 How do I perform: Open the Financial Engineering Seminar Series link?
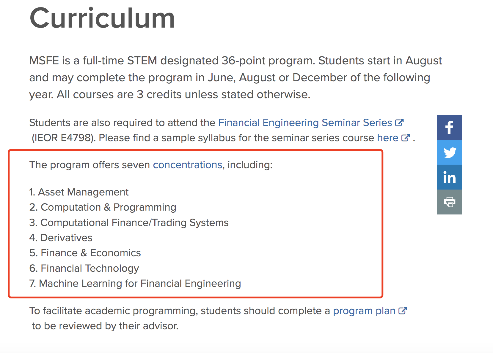tap(305, 123)
